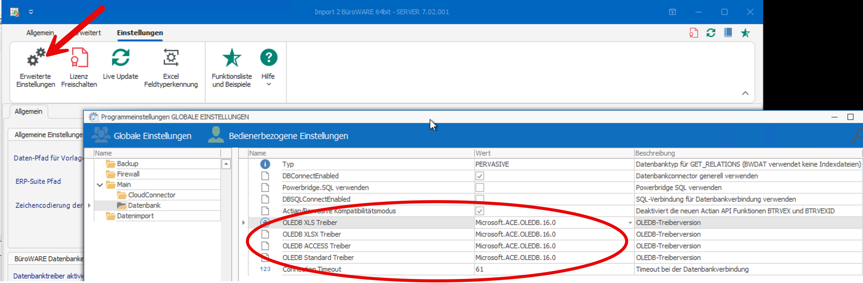
Task: Click the document icon of OLEDB ACCESS Treiber row
Action: (x=265, y=246)
